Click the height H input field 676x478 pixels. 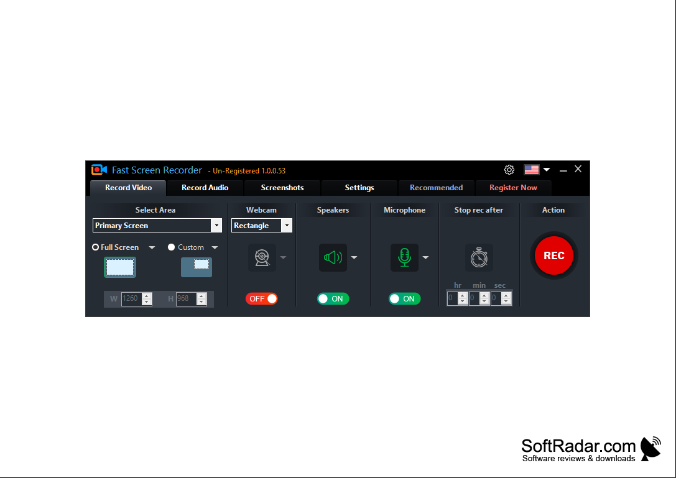[186, 299]
